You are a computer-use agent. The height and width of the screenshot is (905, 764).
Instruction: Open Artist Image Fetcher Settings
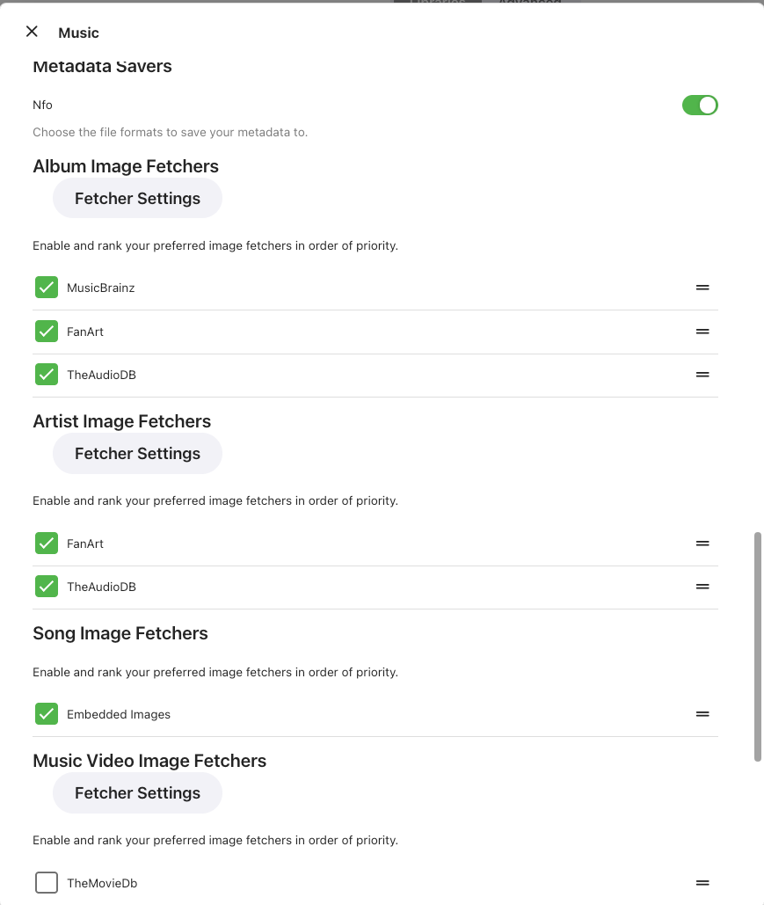coord(137,454)
